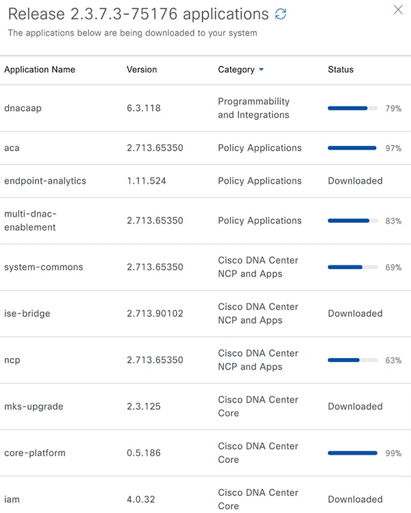Click the system-commons 69% progress bar
Image resolution: width=411 pixels, height=513 pixels.
point(353,267)
